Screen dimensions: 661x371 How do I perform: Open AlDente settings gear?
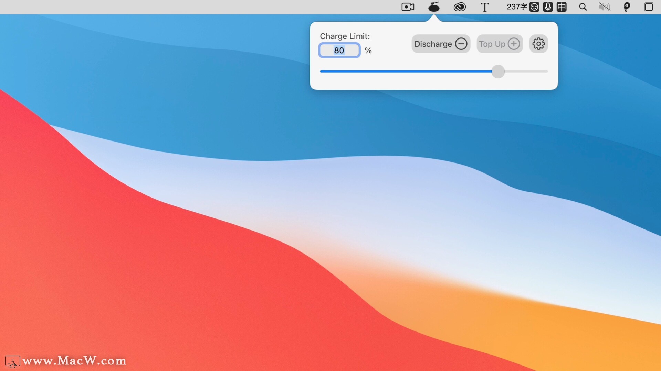(x=538, y=44)
